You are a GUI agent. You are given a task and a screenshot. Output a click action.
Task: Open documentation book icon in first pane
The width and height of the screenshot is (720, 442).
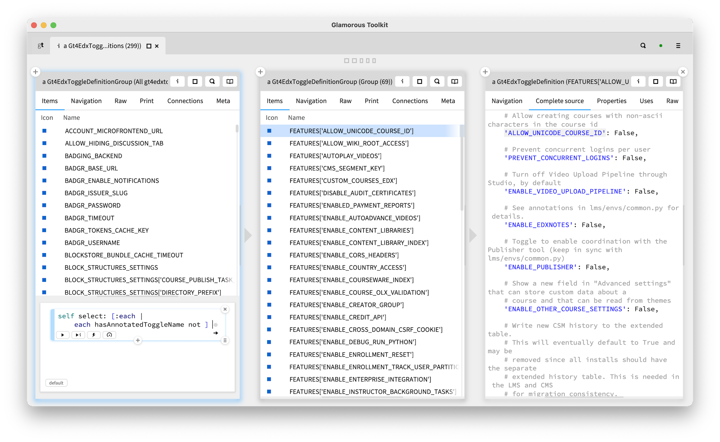tap(230, 81)
